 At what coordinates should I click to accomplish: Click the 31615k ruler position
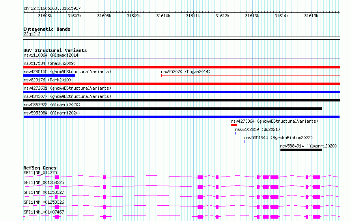(311, 16)
